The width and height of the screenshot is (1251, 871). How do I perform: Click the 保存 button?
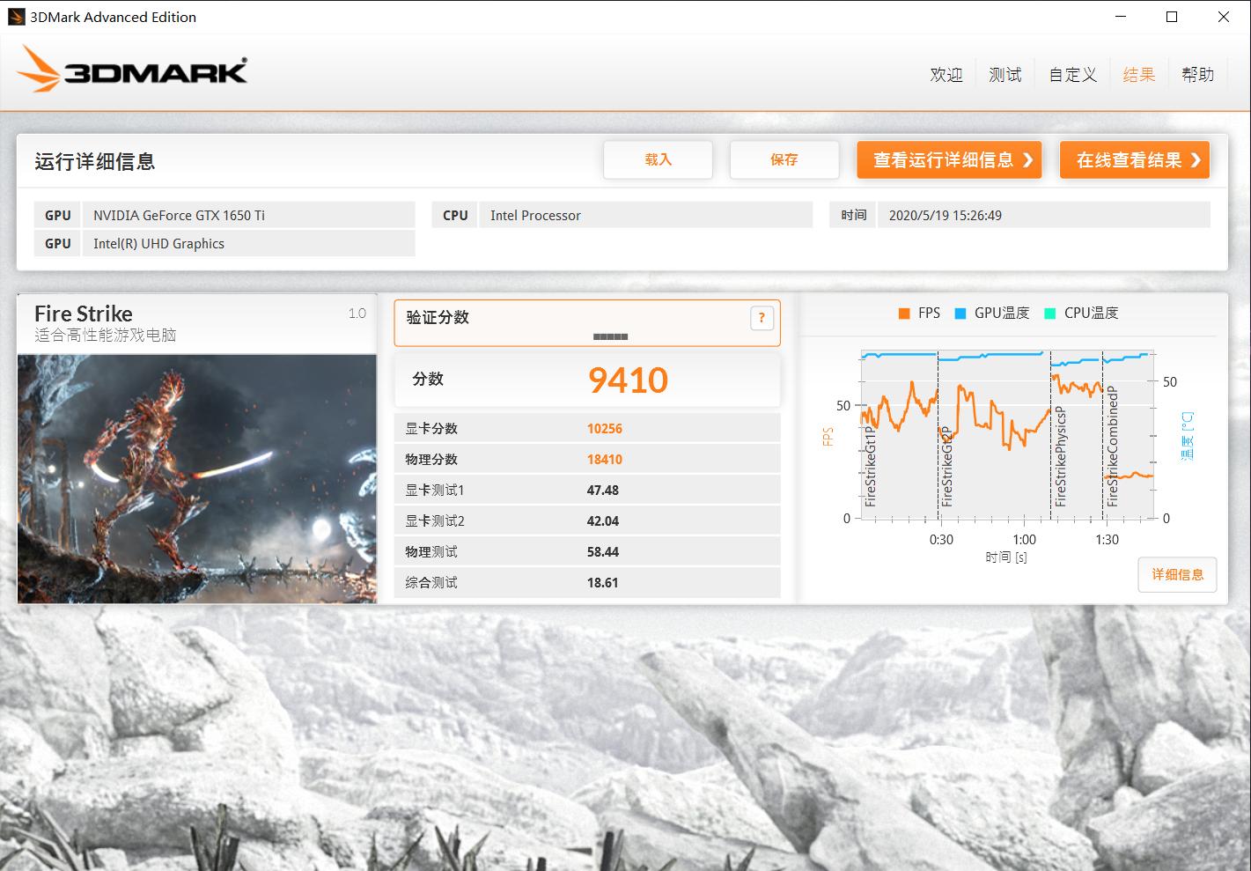(784, 159)
